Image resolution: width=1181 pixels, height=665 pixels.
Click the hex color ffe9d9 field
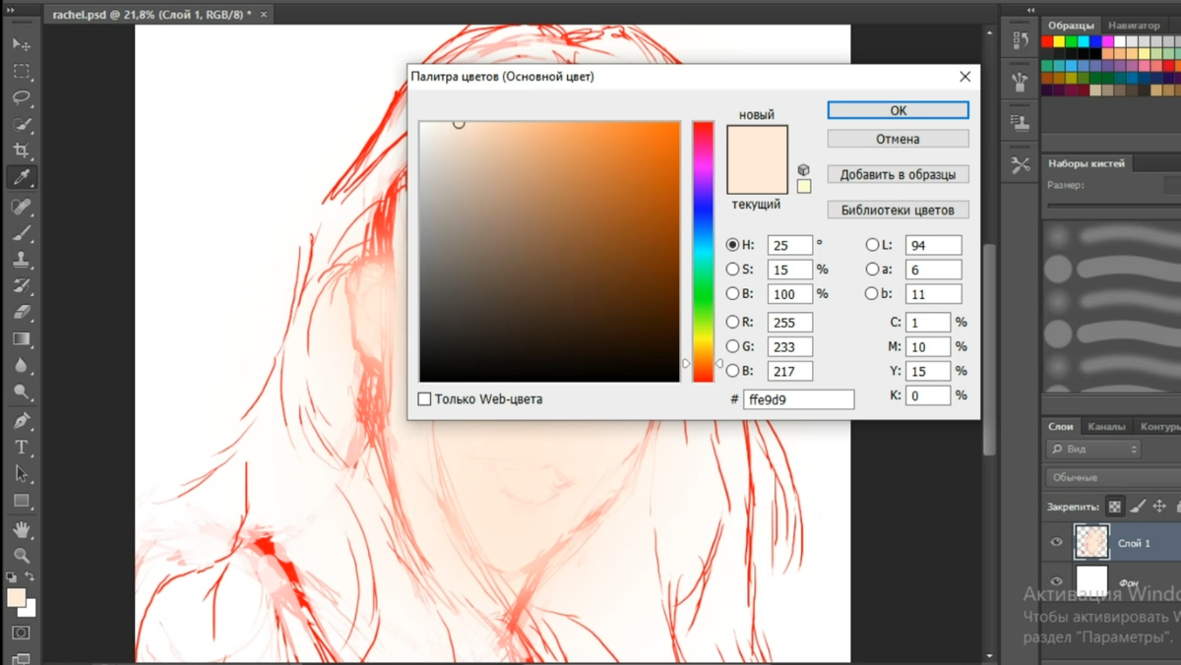[799, 399]
